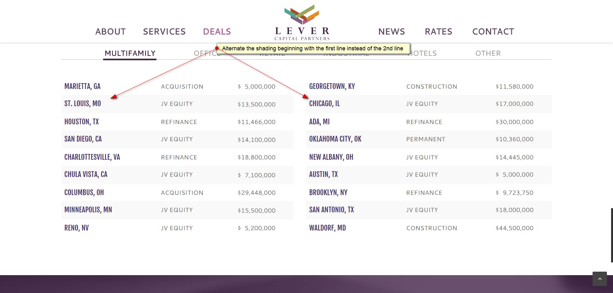Click the $18,800,000 amount
613x293 pixels.
click(x=257, y=157)
